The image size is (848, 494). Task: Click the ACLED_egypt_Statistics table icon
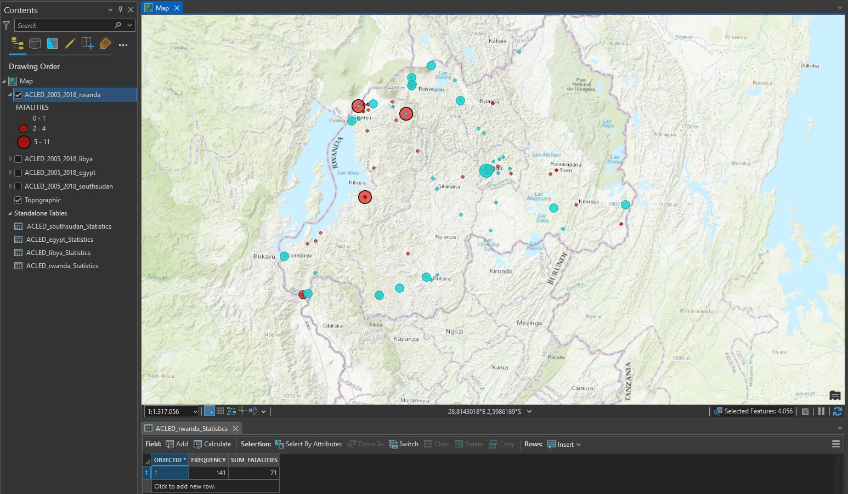click(x=18, y=240)
